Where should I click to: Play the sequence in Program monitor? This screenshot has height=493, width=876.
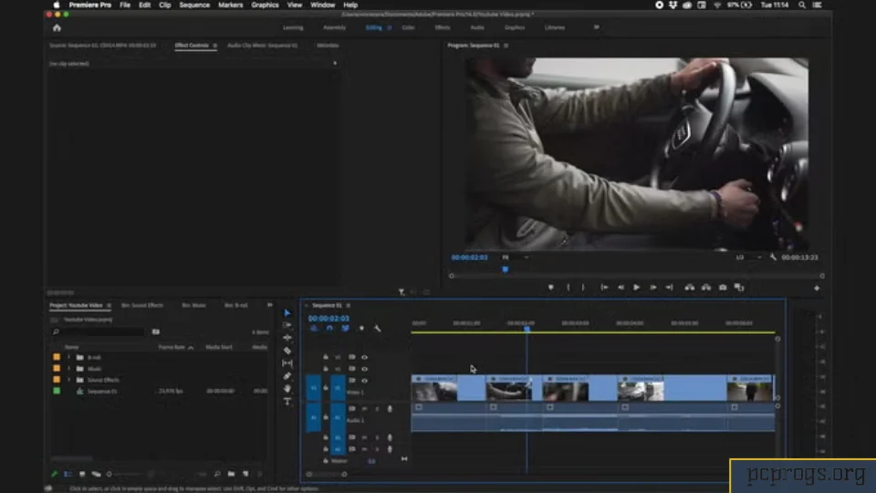pyautogui.click(x=636, y=288)
